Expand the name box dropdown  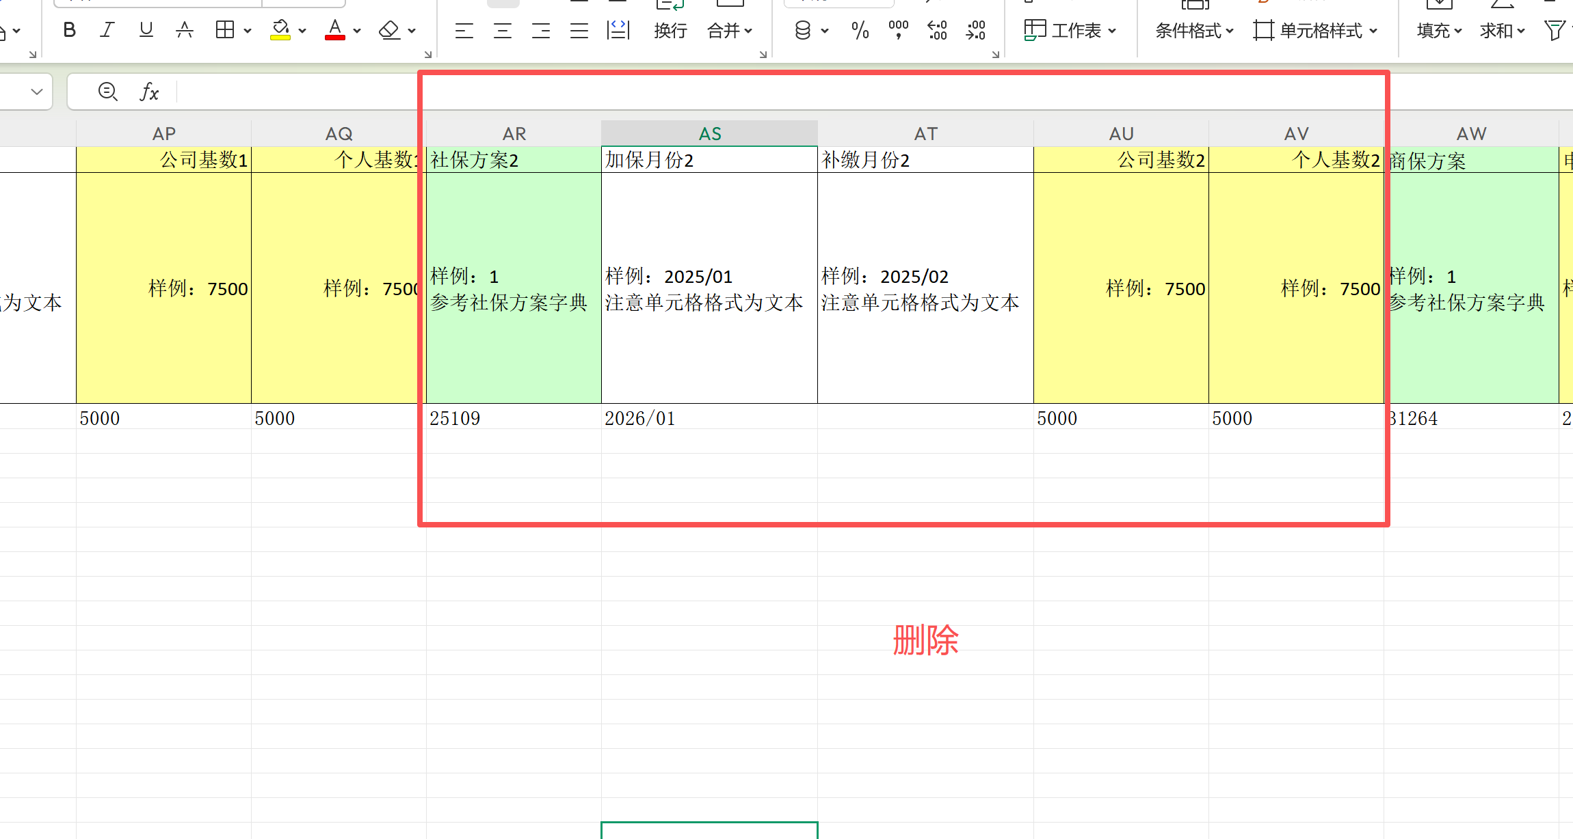point(37,92)
